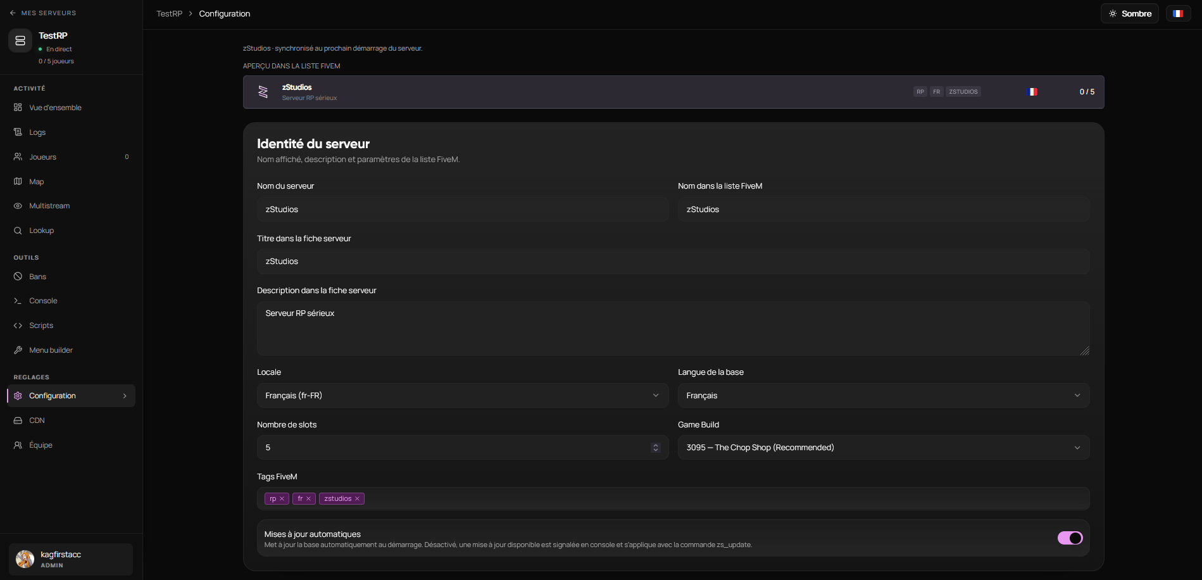Click the 0 / 5 player count in preview

click(1087, 92)
